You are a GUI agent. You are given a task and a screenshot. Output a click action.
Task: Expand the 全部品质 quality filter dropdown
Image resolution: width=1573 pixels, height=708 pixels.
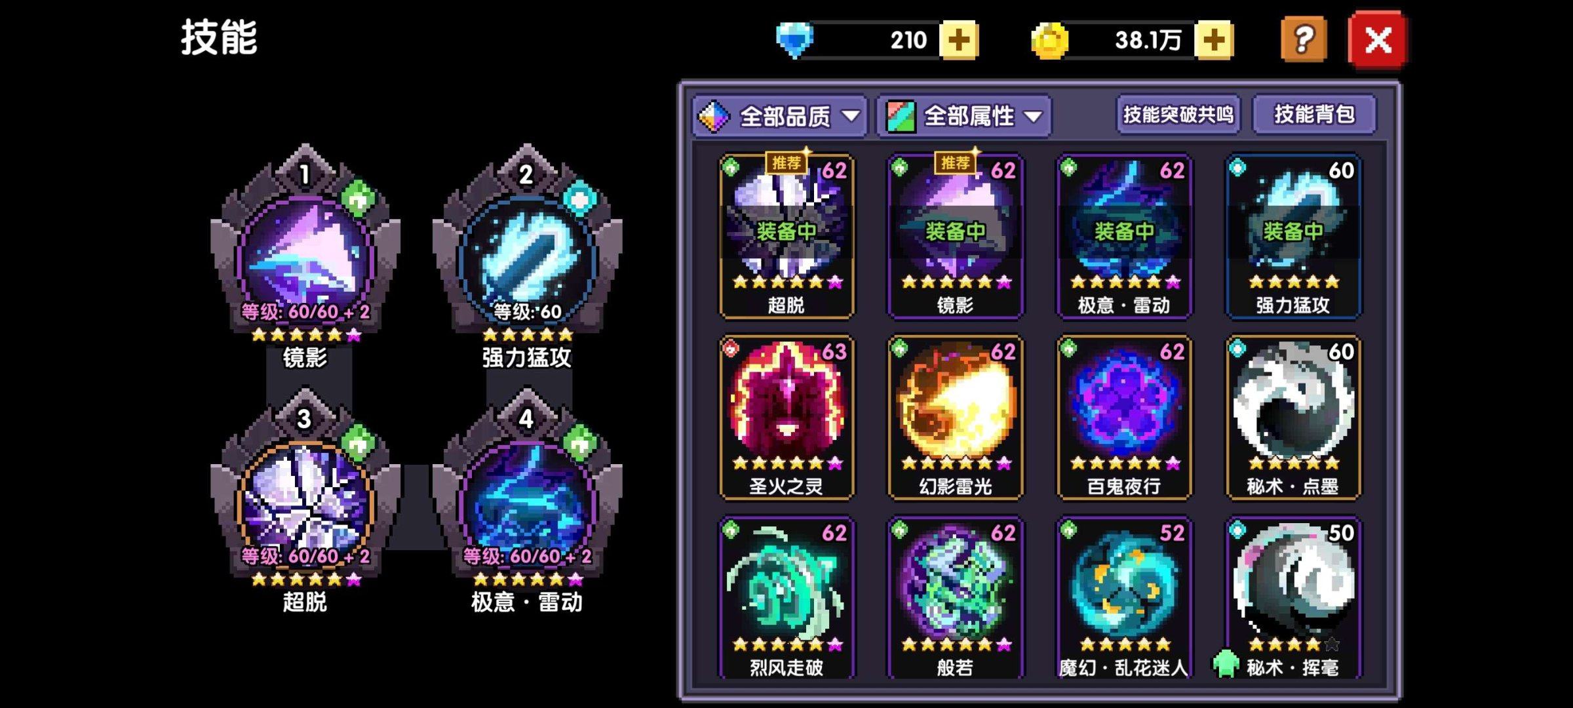click(x=780, y=117)
